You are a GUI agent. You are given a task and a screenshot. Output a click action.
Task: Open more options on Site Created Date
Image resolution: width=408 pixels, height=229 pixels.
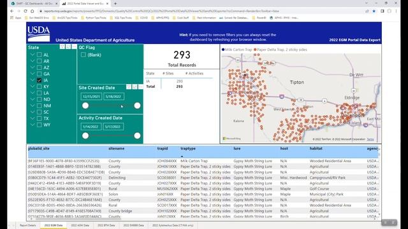pyautogui.click(x=140, y=87)
